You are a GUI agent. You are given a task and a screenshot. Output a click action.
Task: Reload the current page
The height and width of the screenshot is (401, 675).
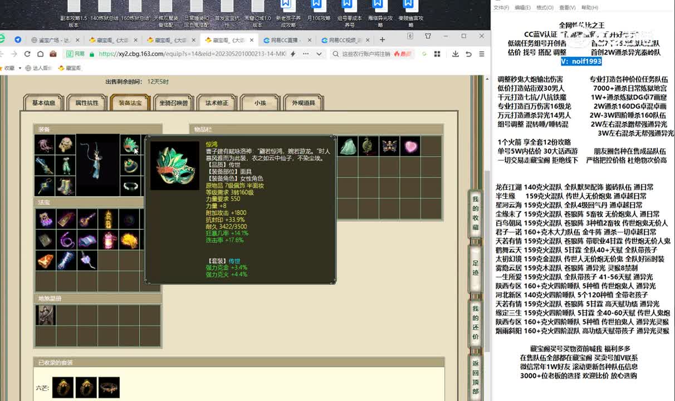(x=27, y=54)
